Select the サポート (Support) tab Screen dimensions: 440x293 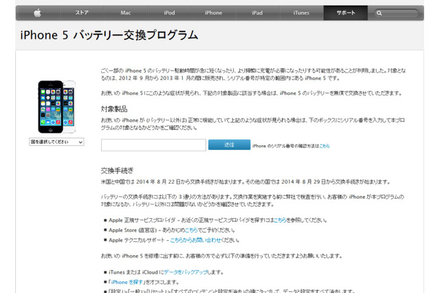pos(345,12)
